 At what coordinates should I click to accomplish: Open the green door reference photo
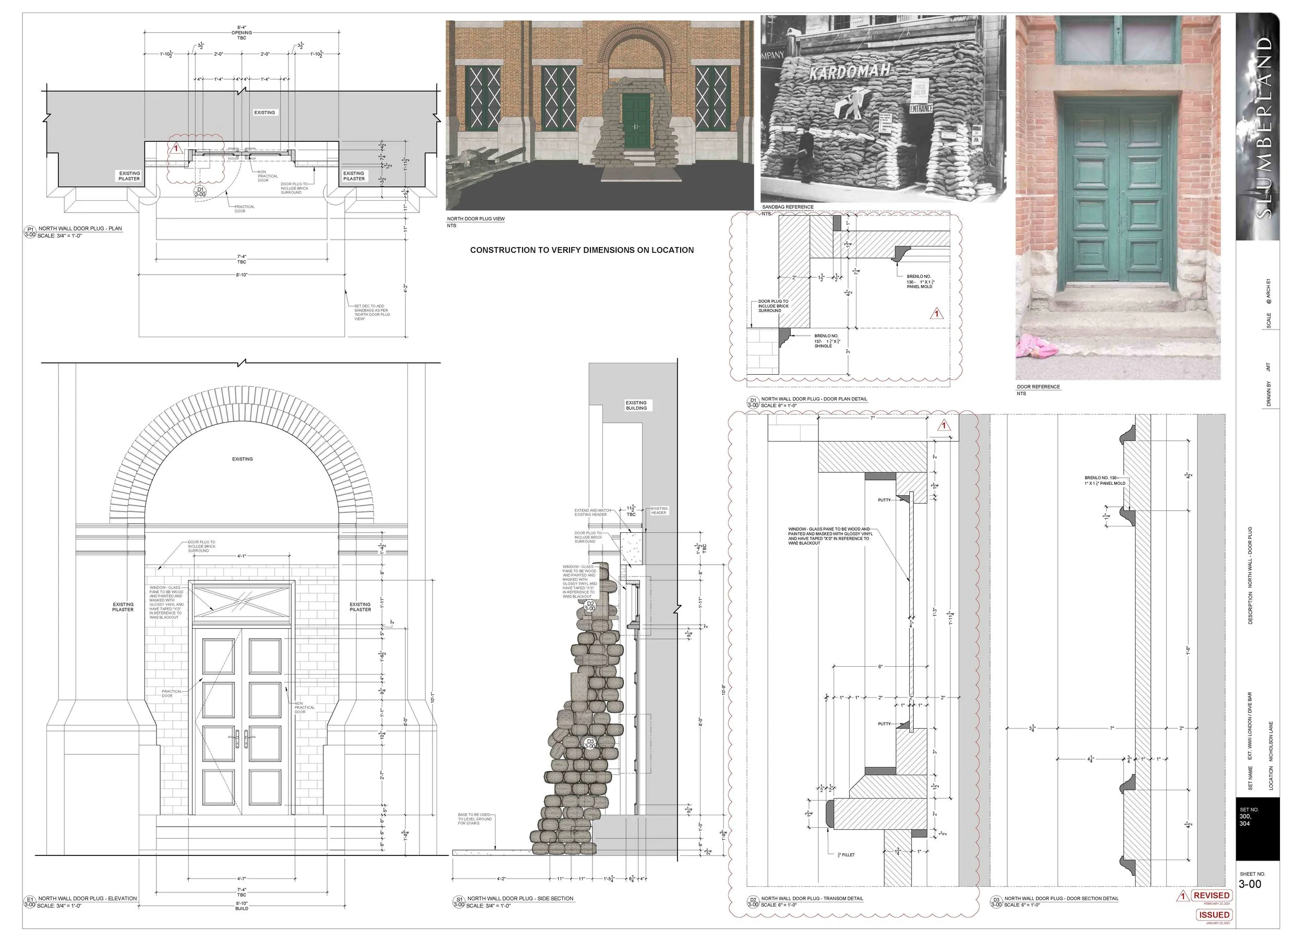[1118, 197]
